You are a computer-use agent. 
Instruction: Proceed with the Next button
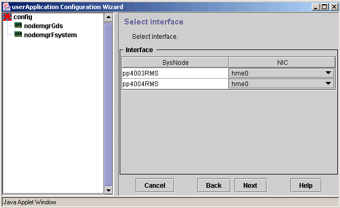point(251,186)
